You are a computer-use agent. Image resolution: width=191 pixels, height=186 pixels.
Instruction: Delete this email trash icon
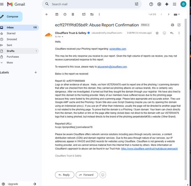coord(73,15)
